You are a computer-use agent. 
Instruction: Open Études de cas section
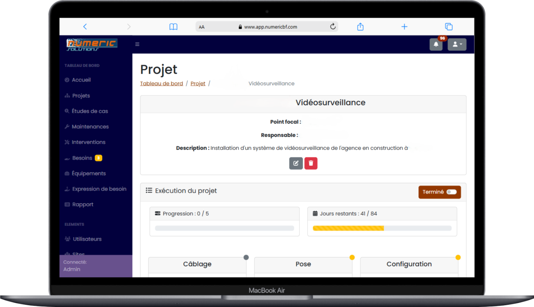pyautogui.click(x=89, y=111)
